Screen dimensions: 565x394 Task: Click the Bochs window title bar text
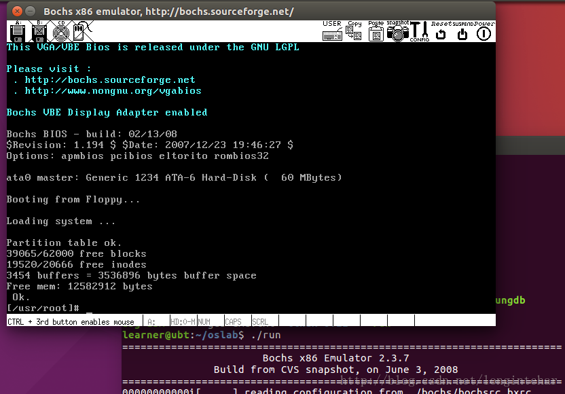coord(168,12)
